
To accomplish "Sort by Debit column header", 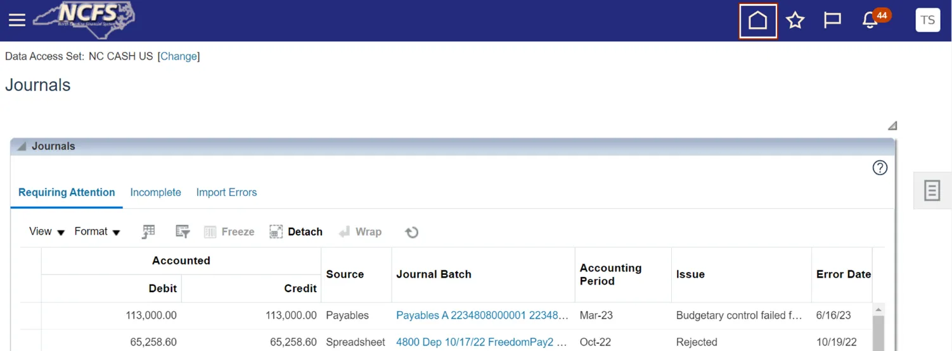I will pos(163,288).
